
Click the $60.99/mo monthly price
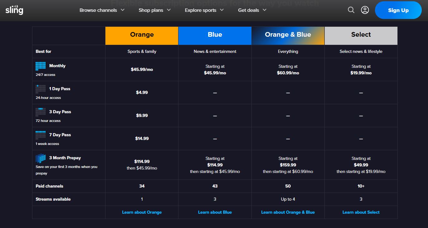point(288,73)
